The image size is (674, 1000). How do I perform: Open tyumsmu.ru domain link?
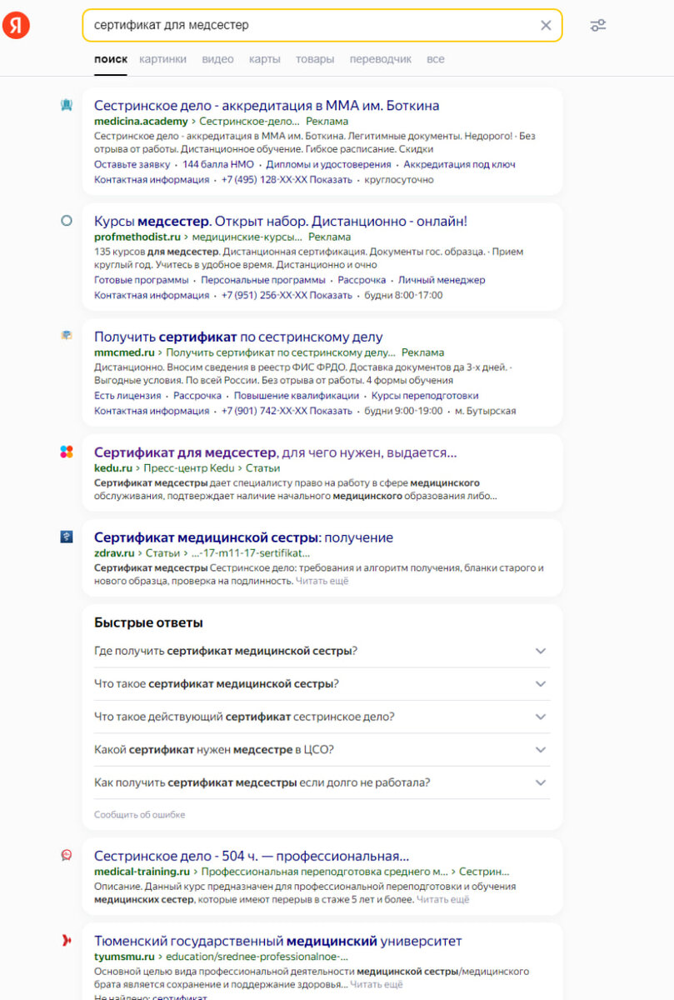(x=125, y=956)
